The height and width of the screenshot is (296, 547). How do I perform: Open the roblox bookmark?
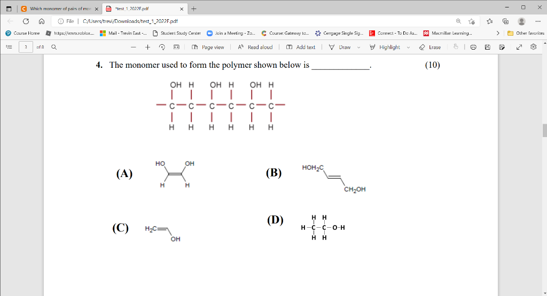(x=70, y=33)
